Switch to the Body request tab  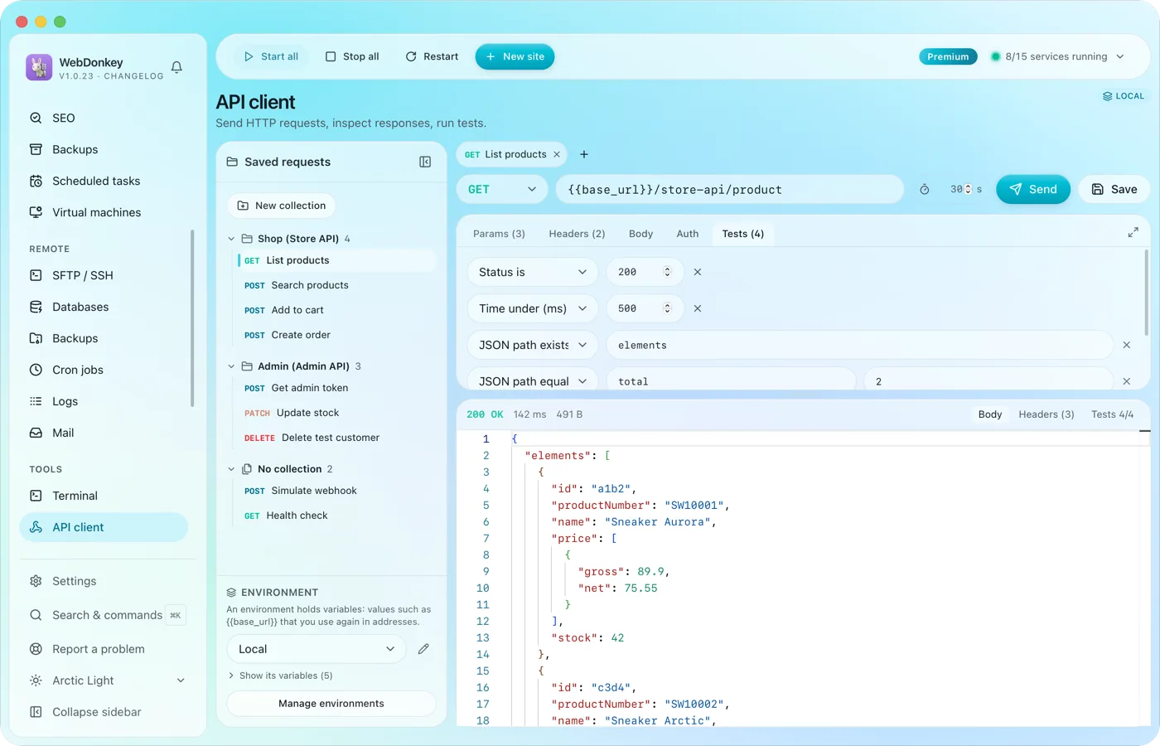coord(640,234)
